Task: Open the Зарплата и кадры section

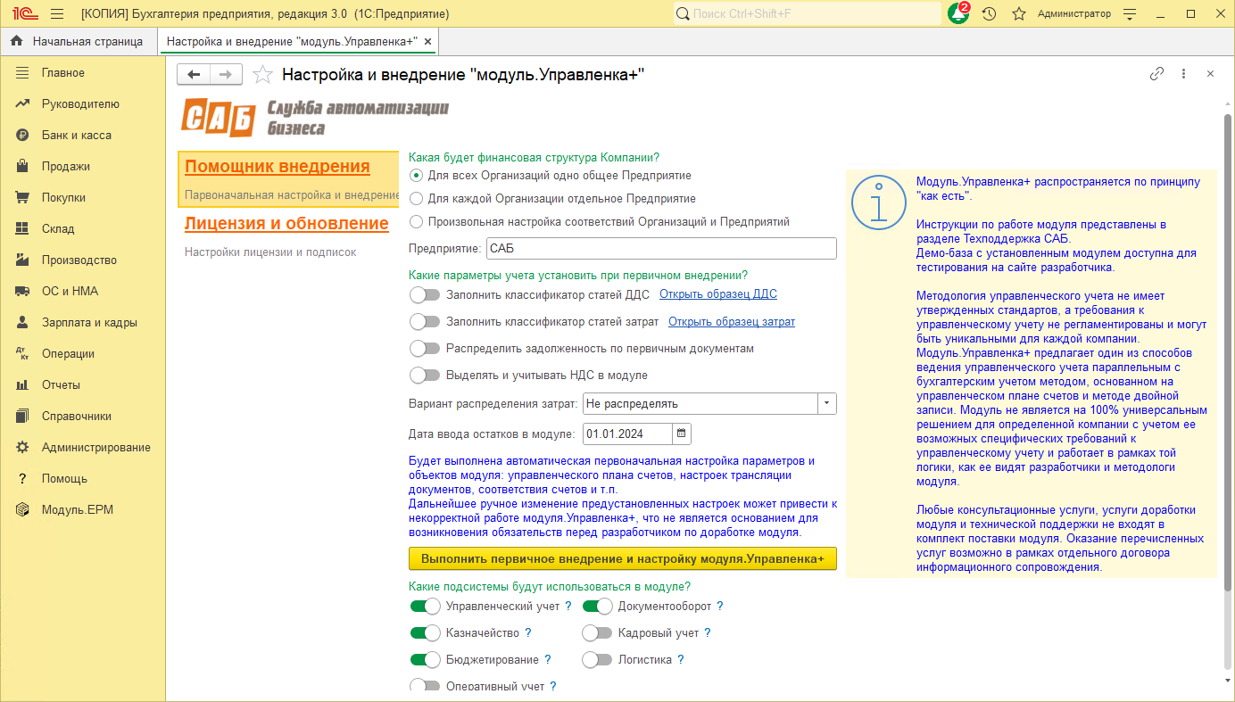Action: [x=82, y=323]
